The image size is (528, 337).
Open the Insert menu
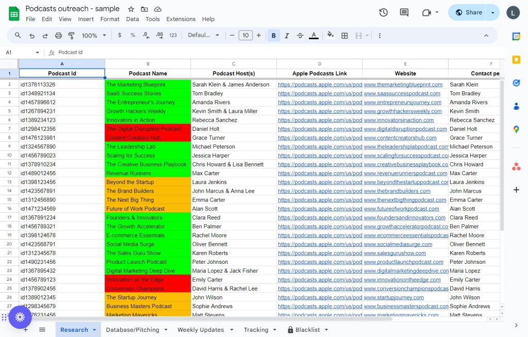click(x=86, y=19)
